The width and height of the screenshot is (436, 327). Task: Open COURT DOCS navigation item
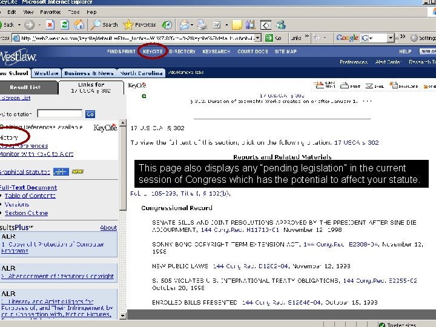point(253,51)
